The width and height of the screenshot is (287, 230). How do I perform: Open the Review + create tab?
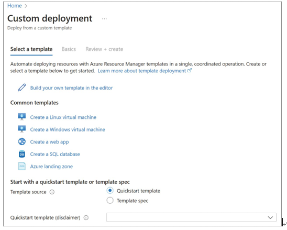[x=104, y=49]
